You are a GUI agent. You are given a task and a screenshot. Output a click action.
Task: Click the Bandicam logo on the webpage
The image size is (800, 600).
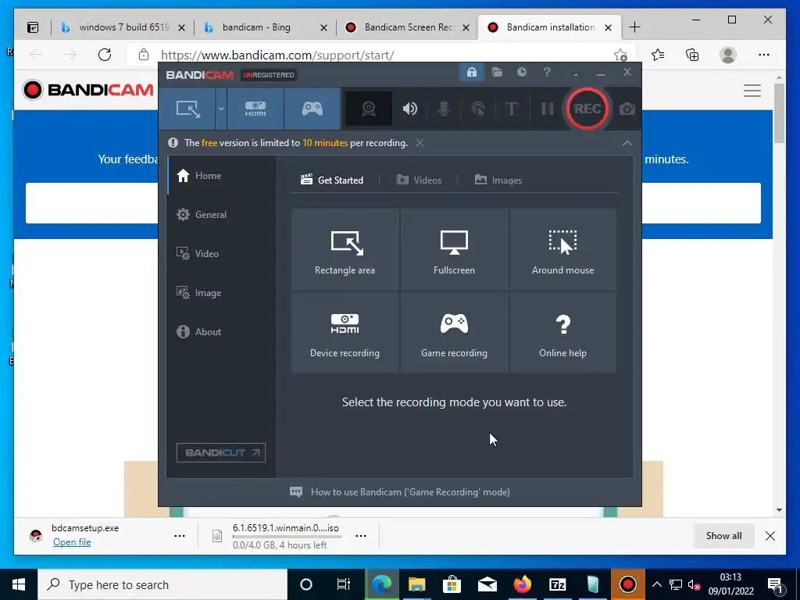coord(87,90)
